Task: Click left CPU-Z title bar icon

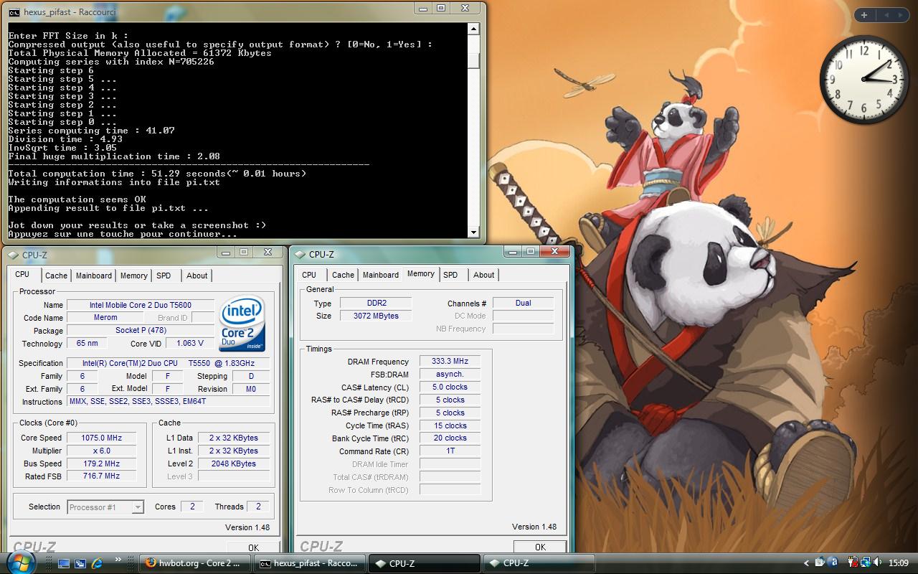Action: [x=14, y=255]
